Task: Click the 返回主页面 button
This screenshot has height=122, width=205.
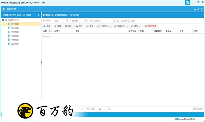Action: click(151, 26)
